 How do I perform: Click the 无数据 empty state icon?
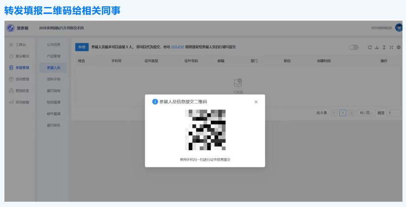(238, 83)
